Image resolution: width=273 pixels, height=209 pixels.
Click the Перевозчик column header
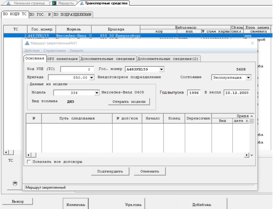(198, 118)
